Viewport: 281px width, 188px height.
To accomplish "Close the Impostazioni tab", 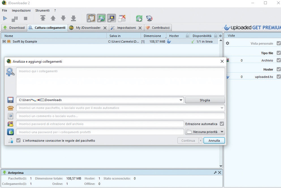I will coord(140,28).
